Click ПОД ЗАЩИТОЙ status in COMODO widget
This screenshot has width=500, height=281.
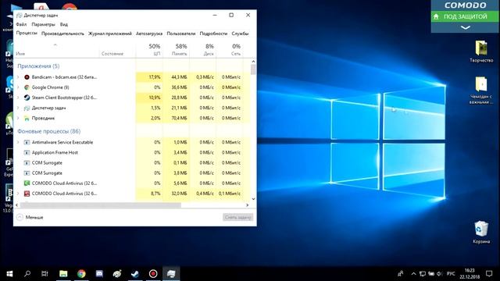[x=466, y=16]
